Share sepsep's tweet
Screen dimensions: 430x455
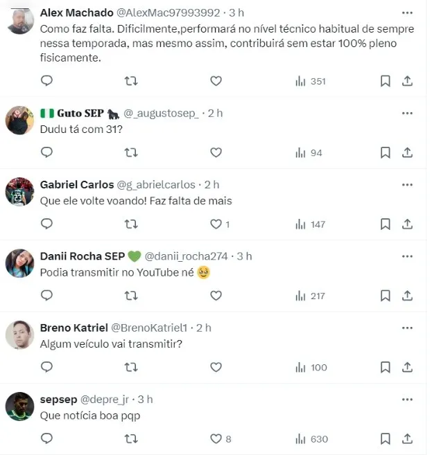408,439
